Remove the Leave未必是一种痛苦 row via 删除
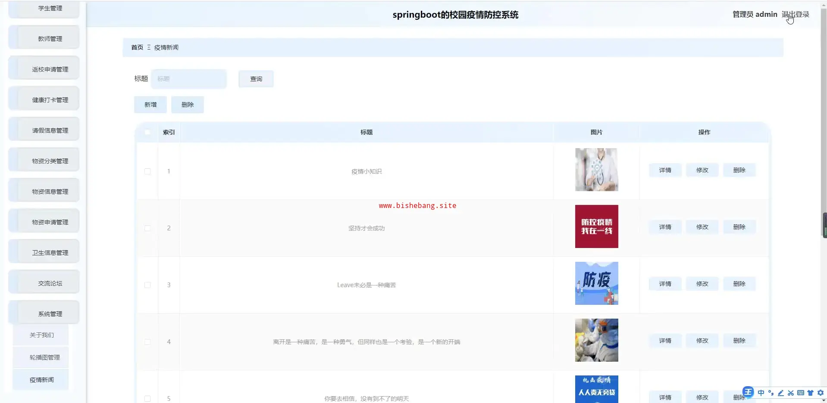The image size is (827, 403). pyautogui.click(x=739, y=284)
